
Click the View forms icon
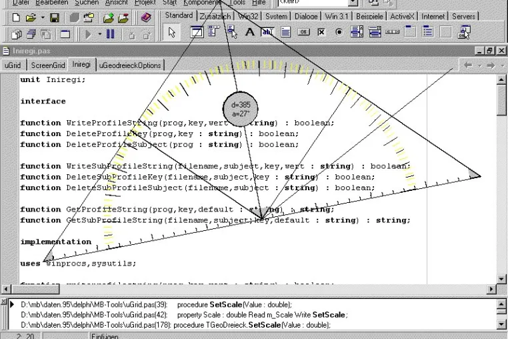coord(31,34)
